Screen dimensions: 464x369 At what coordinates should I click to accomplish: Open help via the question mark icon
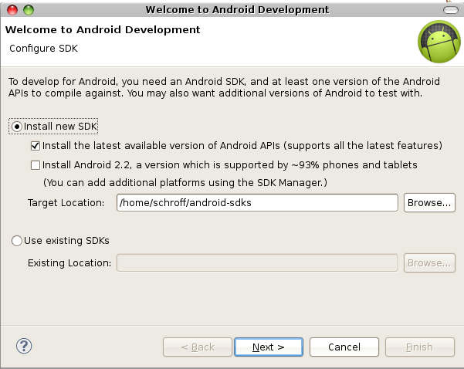pyautogui.click(x=24, y=347)
